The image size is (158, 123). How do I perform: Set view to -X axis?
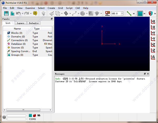153,27
